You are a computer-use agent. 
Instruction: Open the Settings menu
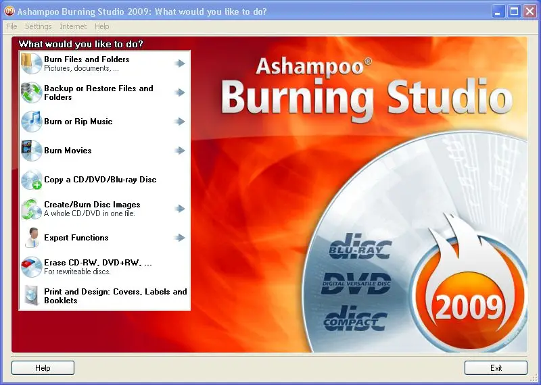[x=39, y=26]
